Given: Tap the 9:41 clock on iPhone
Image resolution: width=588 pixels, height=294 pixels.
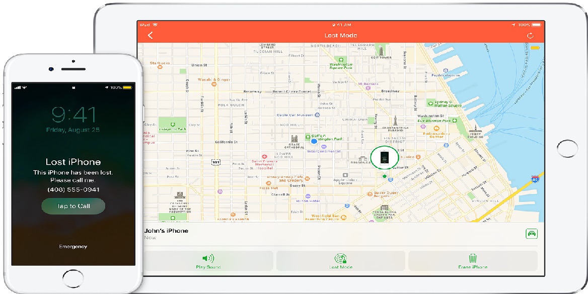Looking at the screenshot, I should pos(73,115).
